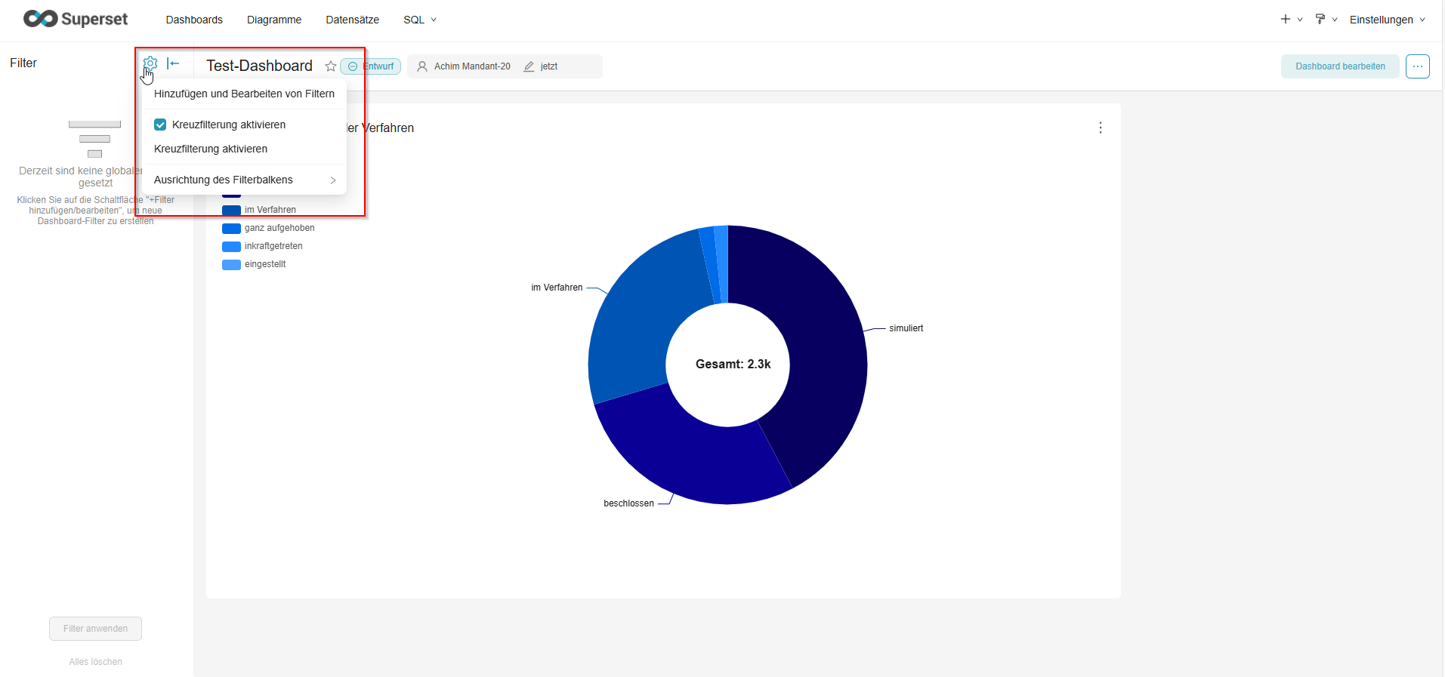Toggle 'im Verfahren' legend entry

[x=270, y=210]
